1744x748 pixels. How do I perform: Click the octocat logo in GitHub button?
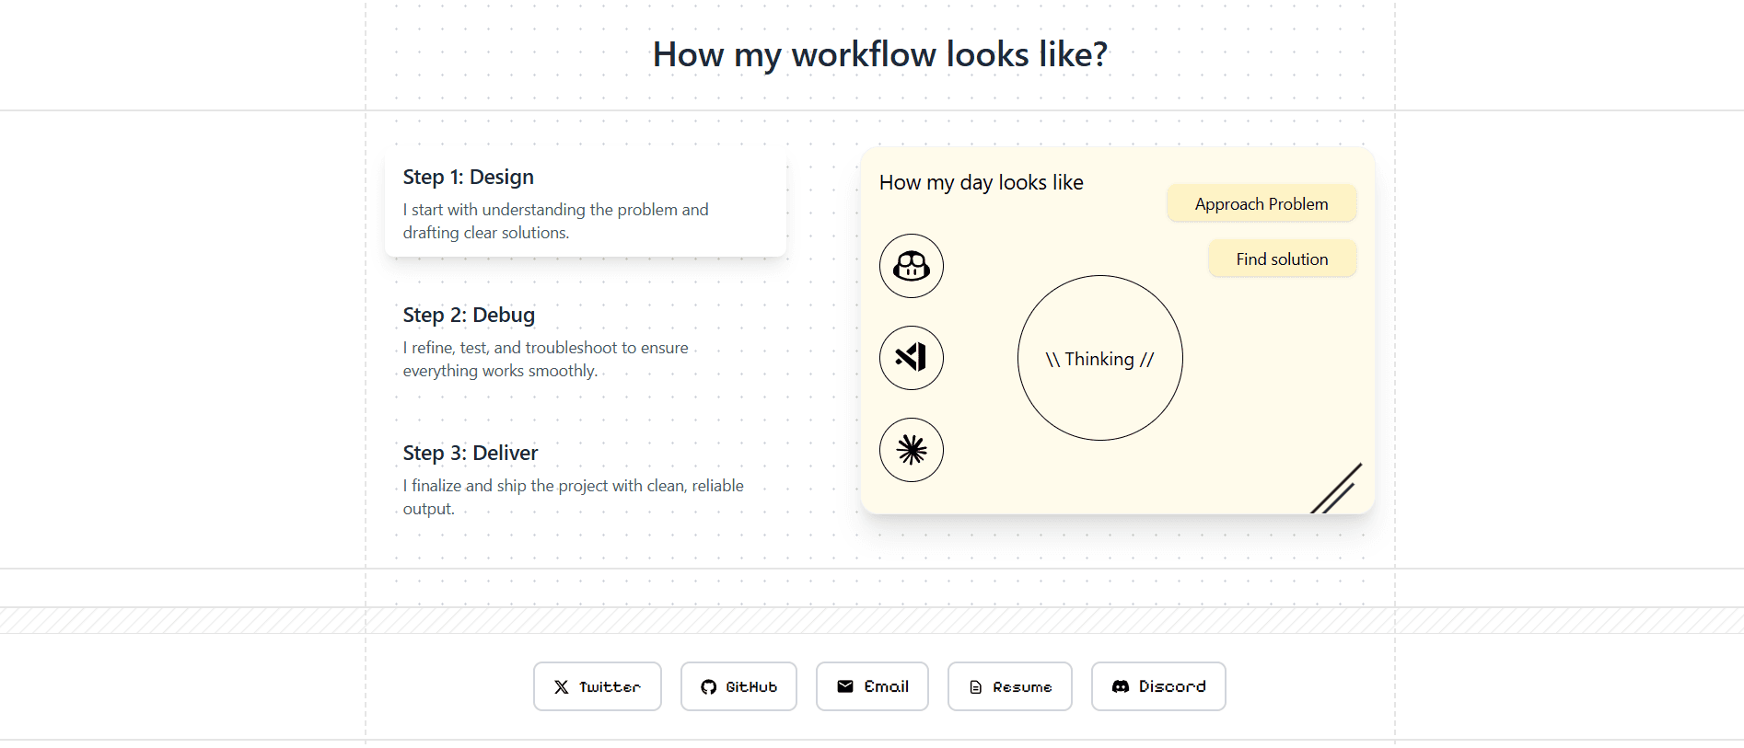[708, 687]
